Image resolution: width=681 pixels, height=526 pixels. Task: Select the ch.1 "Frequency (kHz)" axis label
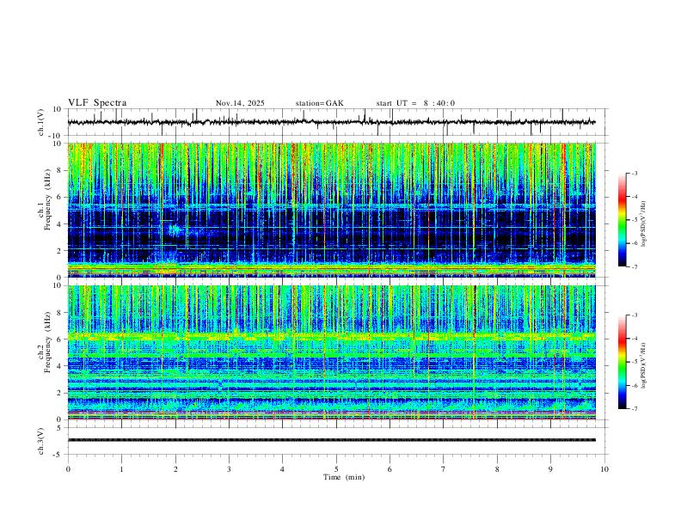[x=47, y=199]
